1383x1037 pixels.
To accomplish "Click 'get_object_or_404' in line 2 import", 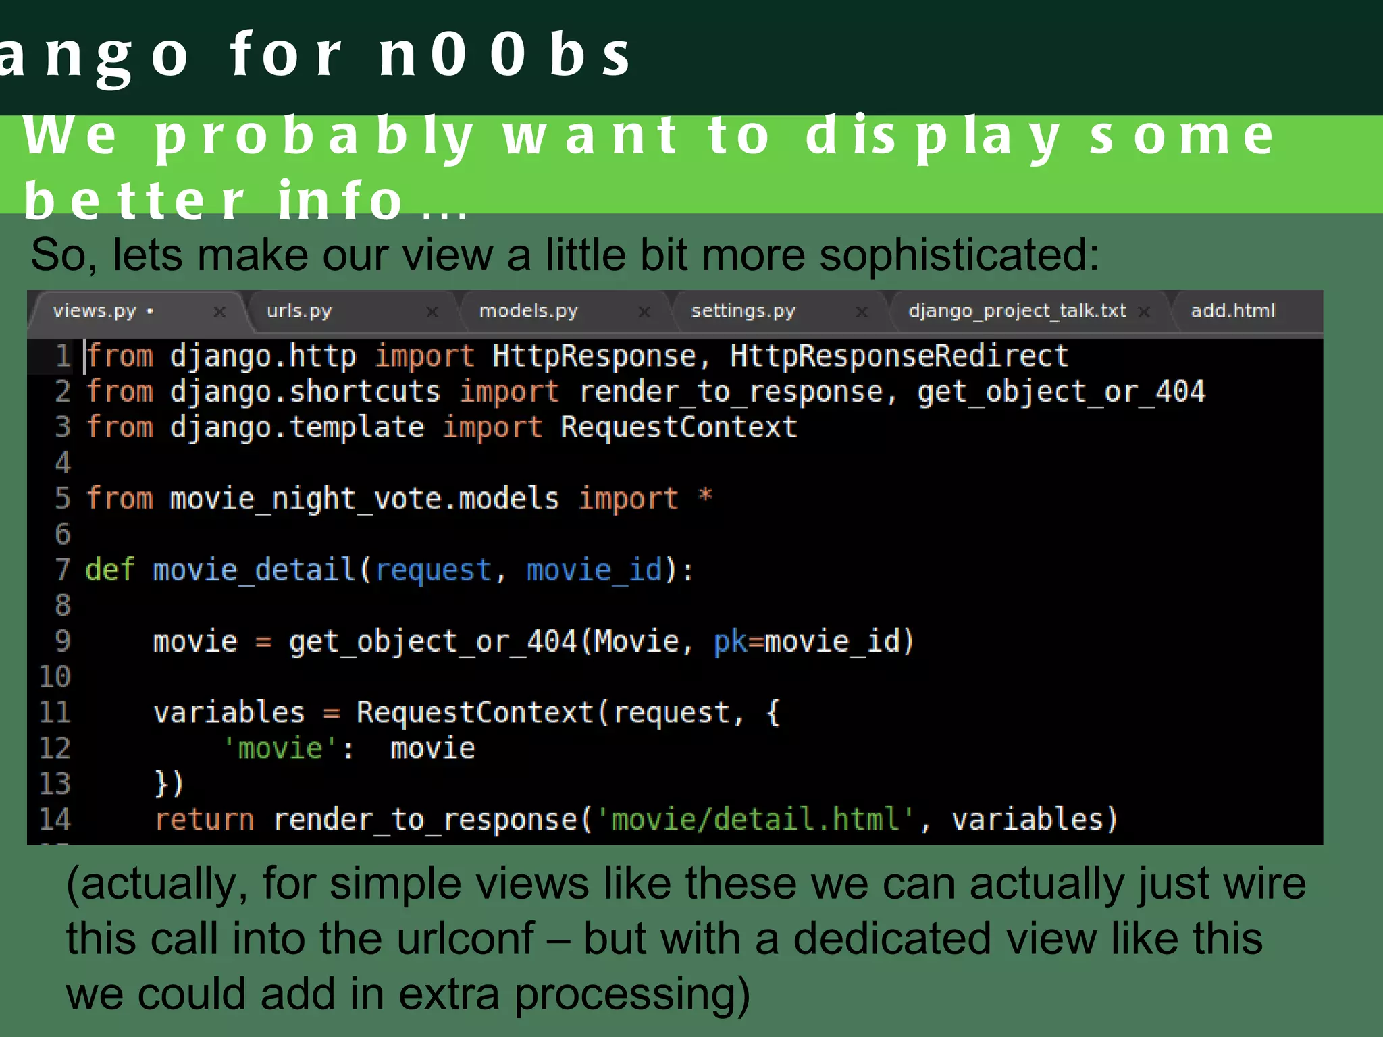I will [1061, 393].
